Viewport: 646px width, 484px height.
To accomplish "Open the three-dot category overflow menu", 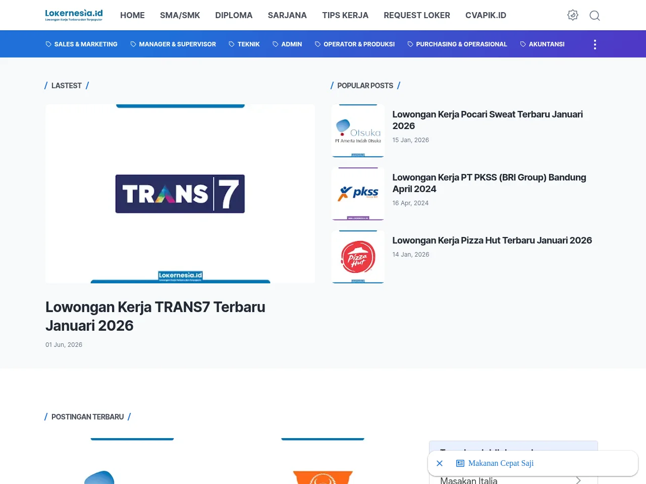I will click(595, 44).
